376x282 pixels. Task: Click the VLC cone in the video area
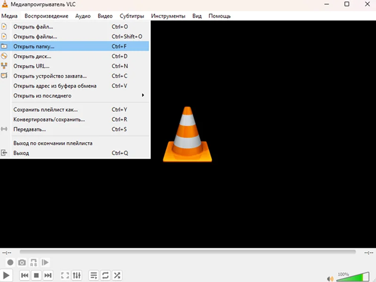coord(187,134)
